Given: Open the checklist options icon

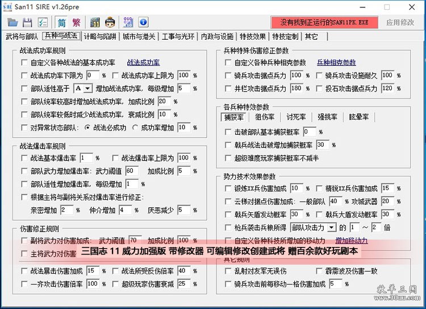Looking at the screenshot, I should pos(43,22).
